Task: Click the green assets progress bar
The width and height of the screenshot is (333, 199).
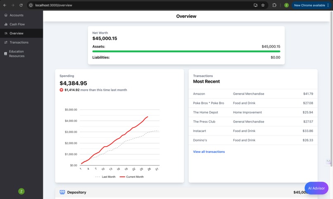Action: coord(186,51)
